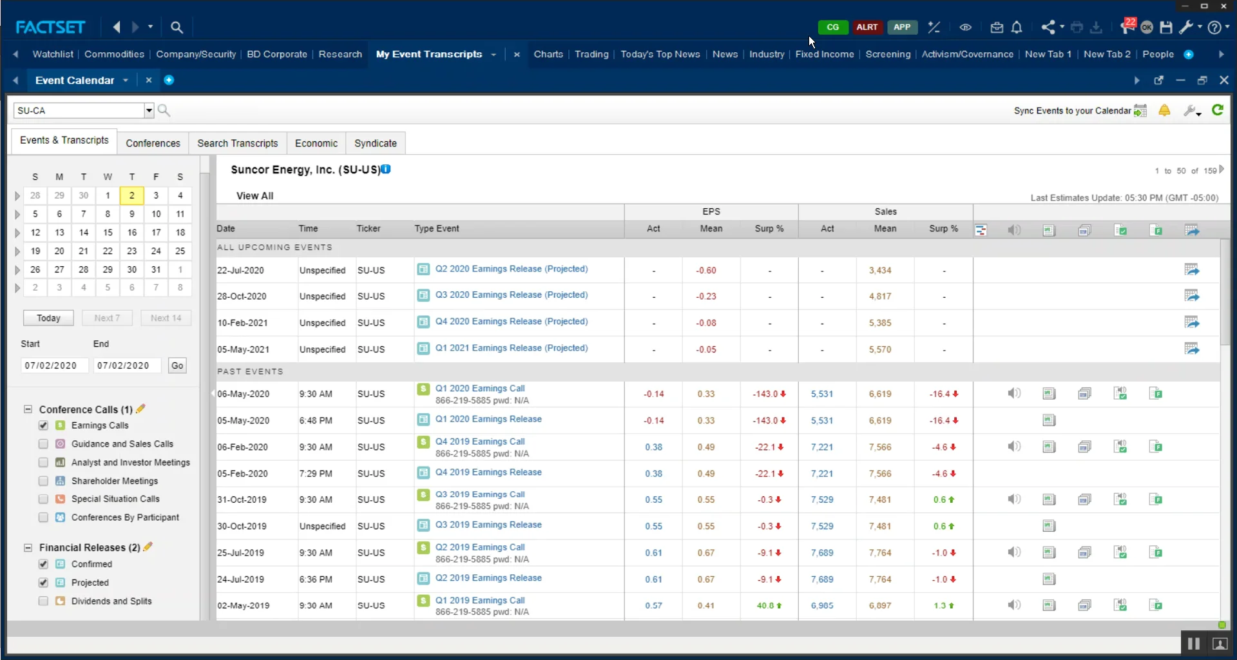Switch to the Conferences tab
The image size is (1237, 660).
click(x=153, y=143)
